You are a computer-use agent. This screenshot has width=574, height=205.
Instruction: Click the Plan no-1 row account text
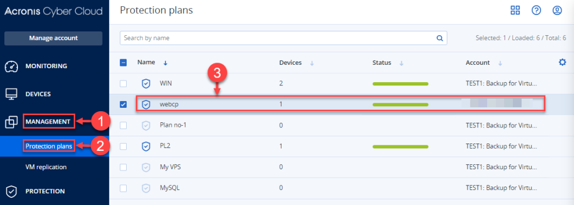501,126
